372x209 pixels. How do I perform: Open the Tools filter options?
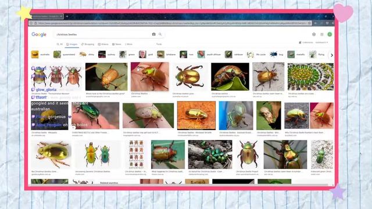coord(159,44)
